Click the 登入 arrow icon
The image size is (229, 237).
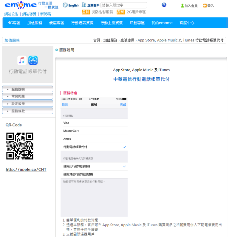(x=205, y=6)
